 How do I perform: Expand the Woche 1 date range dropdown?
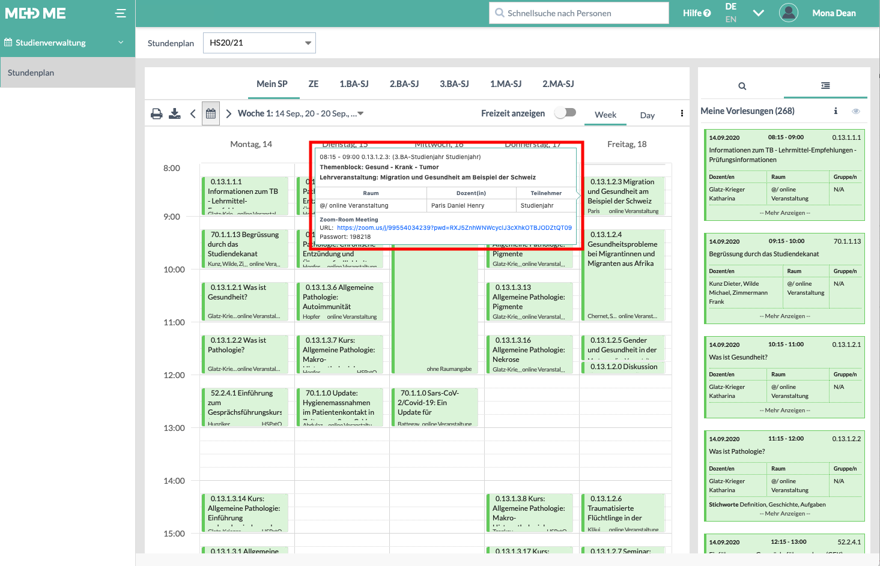tap(359, 113)
